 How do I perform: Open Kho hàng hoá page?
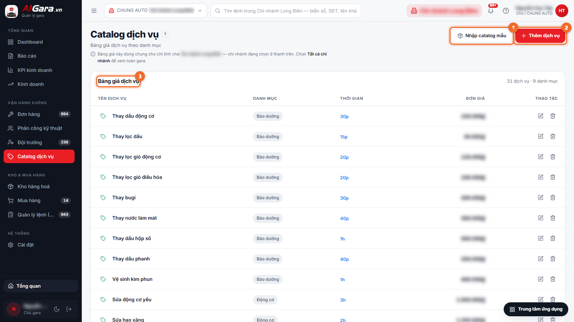pyautogui.click(x=39, y=186)
